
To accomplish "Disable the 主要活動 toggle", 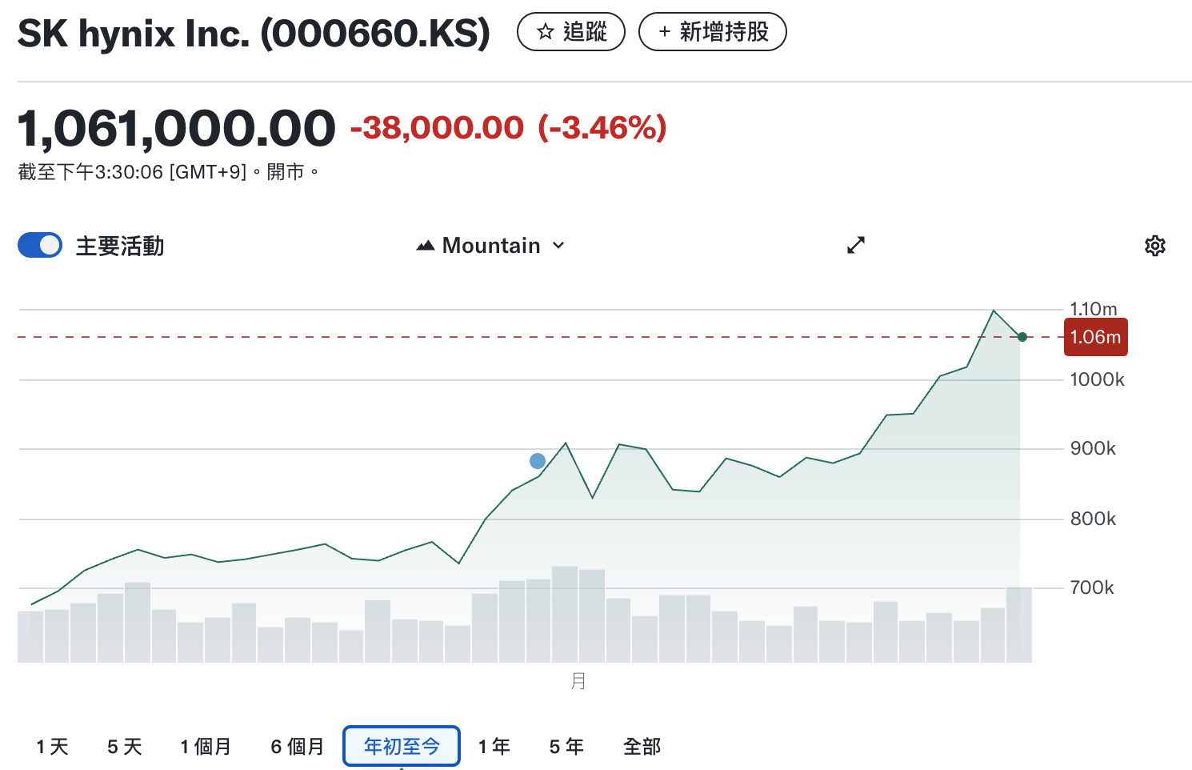I will (x=39, y=245).
